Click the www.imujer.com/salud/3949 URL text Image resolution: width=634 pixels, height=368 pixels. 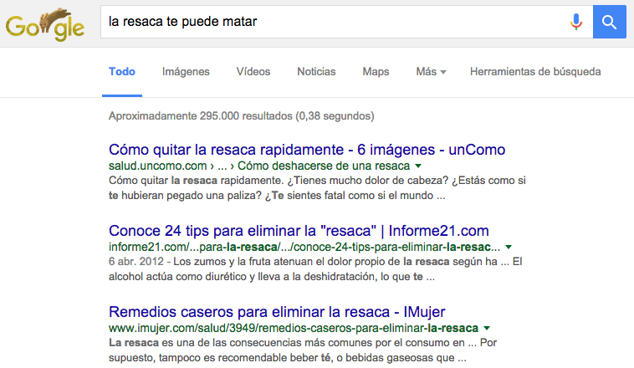294,328
